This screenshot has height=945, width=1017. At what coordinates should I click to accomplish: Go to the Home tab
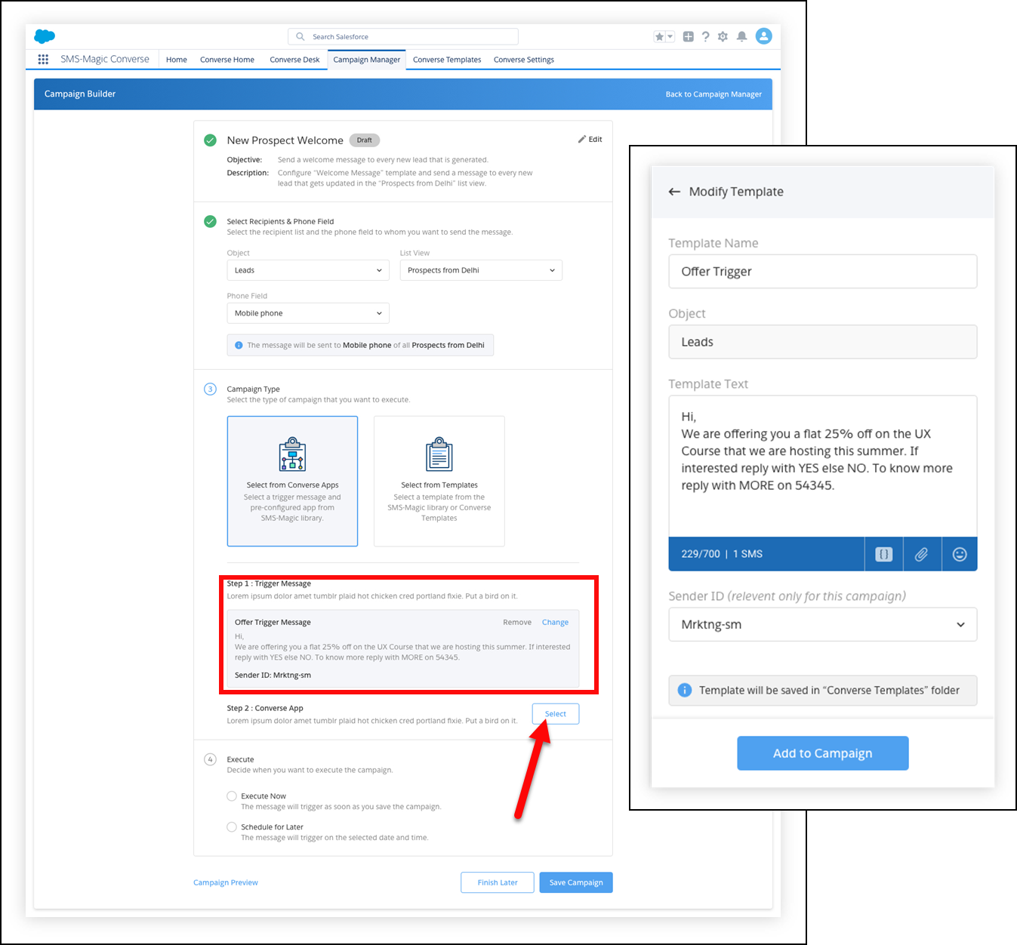tap(177, 60)
